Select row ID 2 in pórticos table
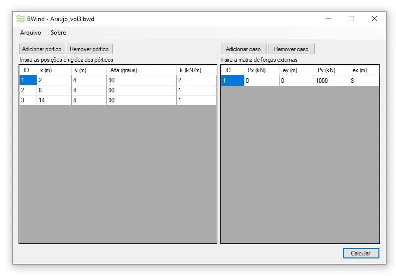 [28, 90]
